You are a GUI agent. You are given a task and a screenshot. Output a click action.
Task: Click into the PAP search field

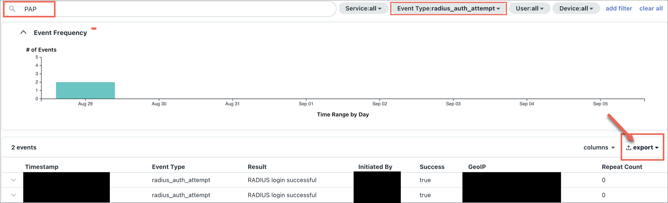[170, 9]
